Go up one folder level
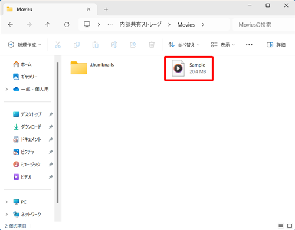295x230 pixels. [x=48, y=25]
